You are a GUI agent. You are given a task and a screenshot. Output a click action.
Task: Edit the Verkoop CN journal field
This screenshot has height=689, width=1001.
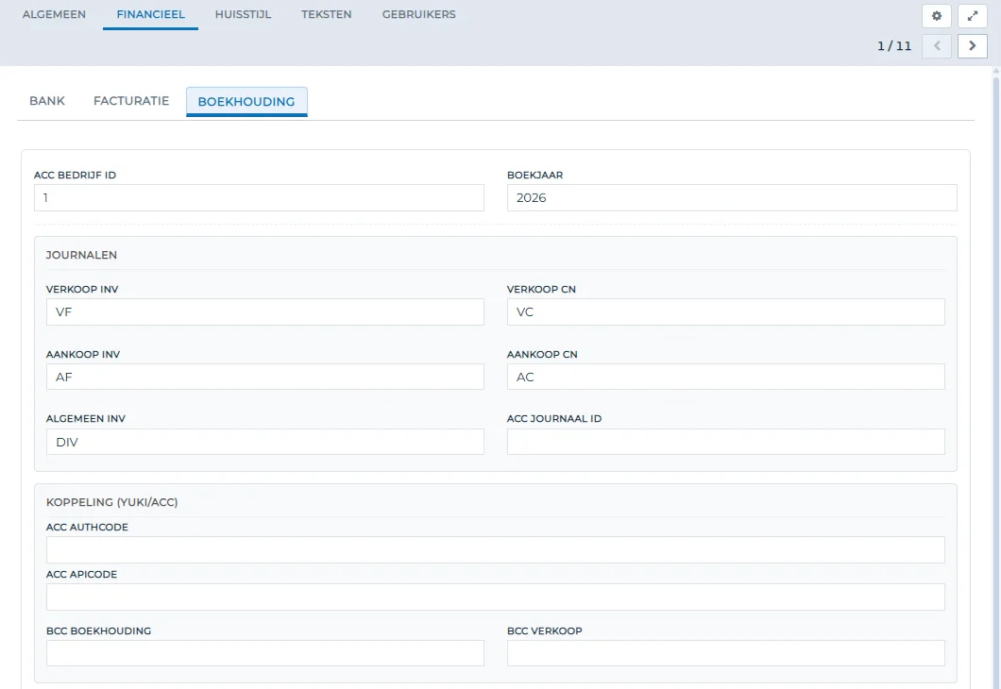tap(726, 312)
